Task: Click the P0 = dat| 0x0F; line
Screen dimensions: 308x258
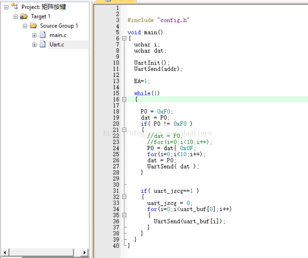Action: coord(171,148)
